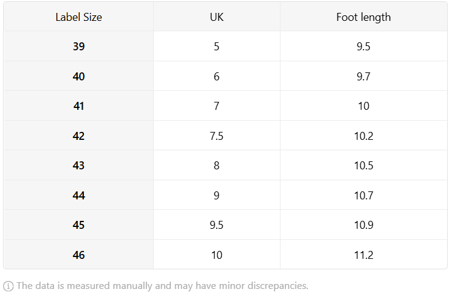Click label size 42 cell
Image resolution: width=452 pixels, height=300 pixels.
[x=78, y=136]
